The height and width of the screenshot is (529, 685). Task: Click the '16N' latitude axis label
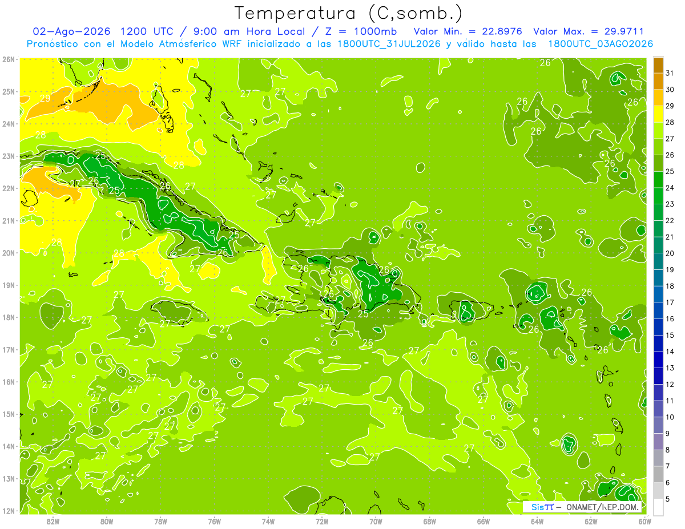9,382
